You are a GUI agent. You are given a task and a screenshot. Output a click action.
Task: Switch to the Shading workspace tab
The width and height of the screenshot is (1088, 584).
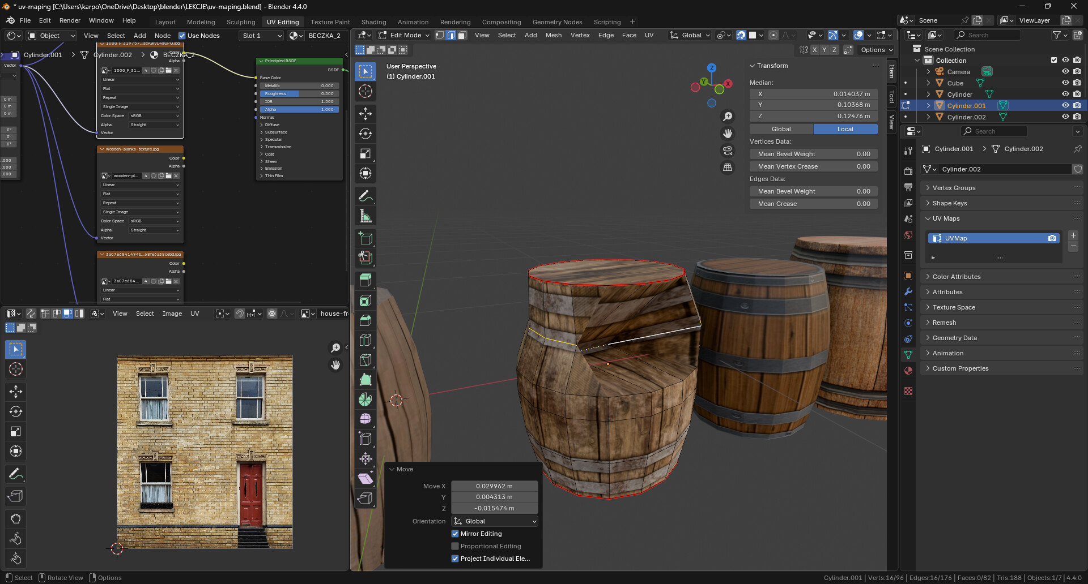373,22
